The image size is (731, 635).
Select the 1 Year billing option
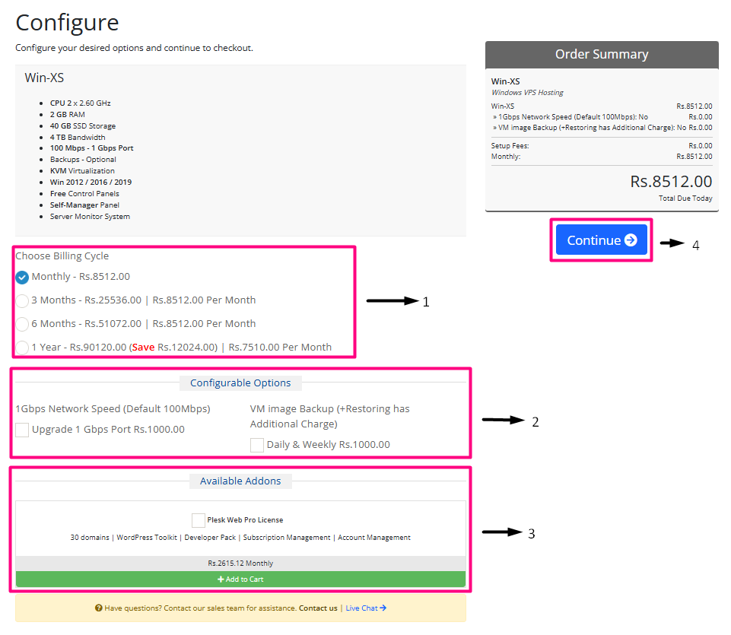[x=22, y=348]
